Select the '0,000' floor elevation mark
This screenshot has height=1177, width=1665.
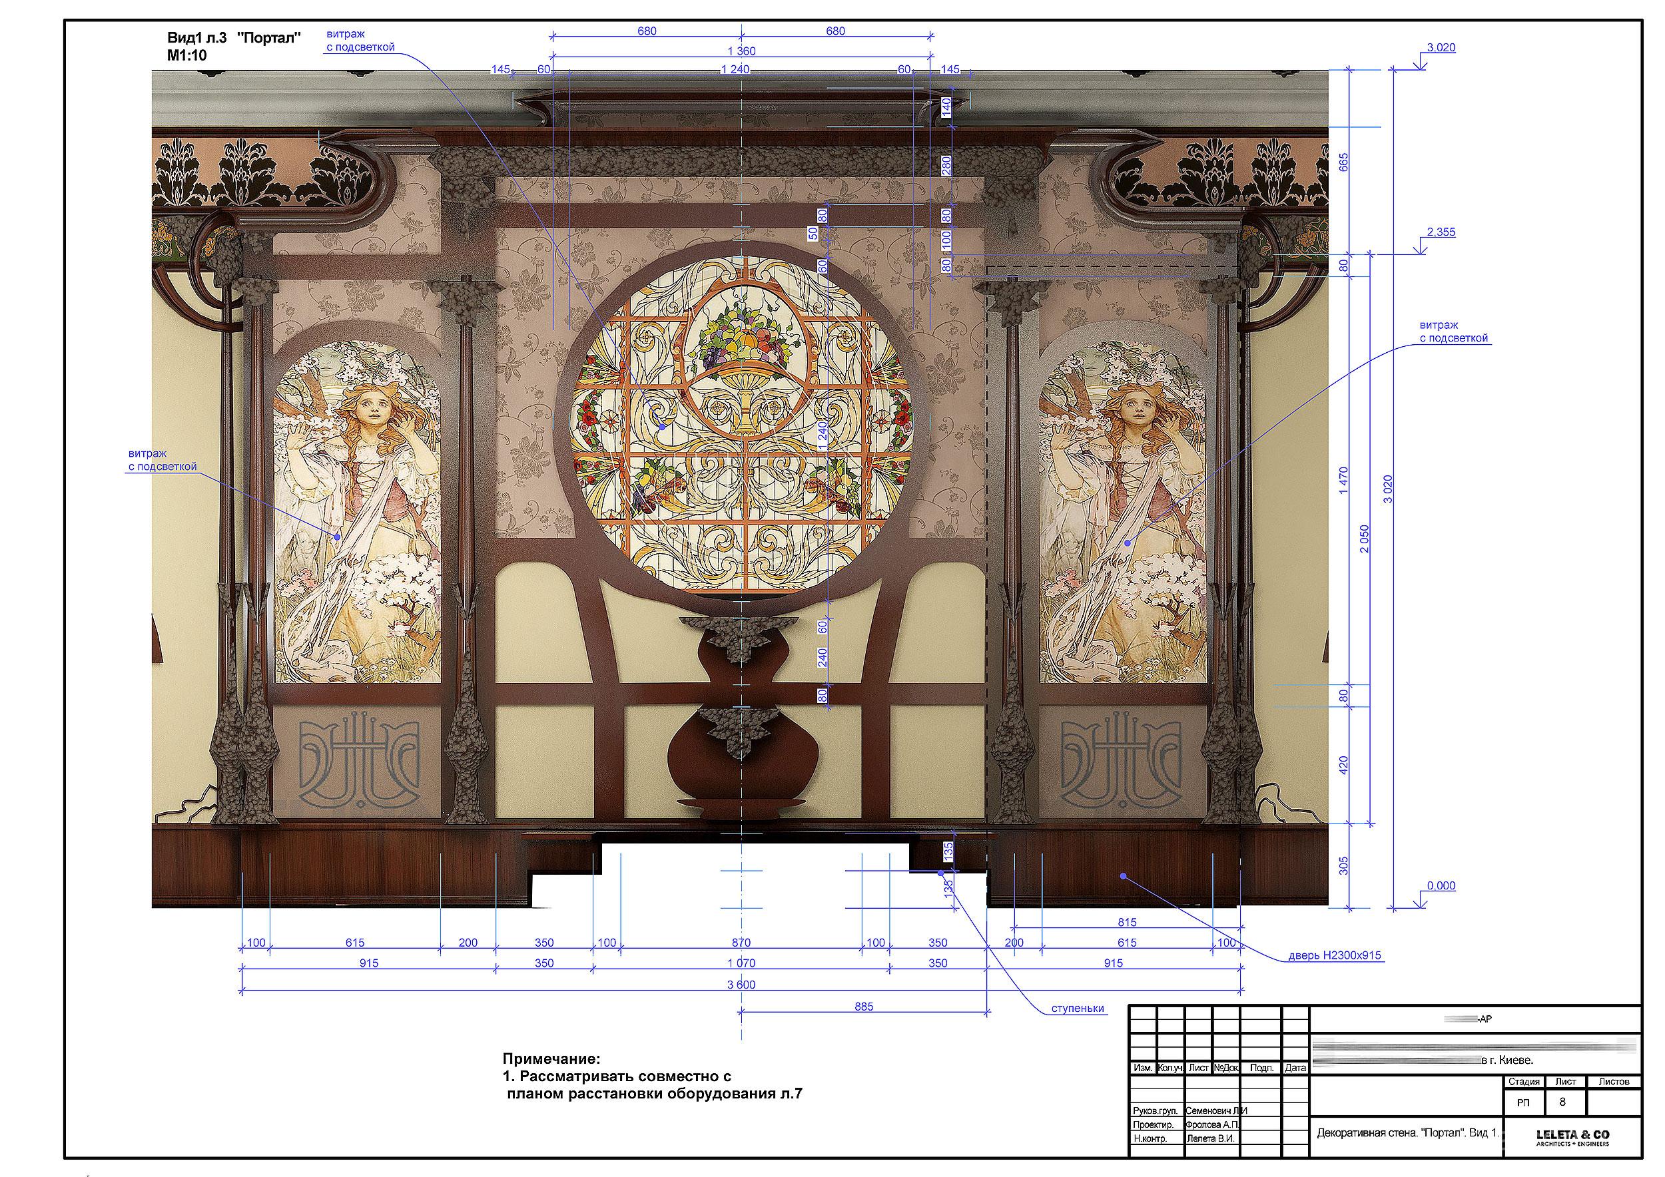pyautogui.click(x=1441, y=885)
